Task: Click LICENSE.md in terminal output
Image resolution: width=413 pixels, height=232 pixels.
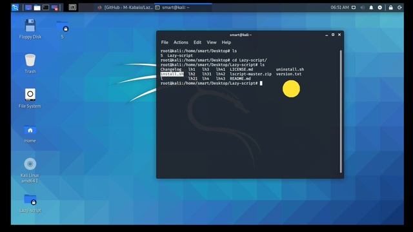Action: pos(241,70)
